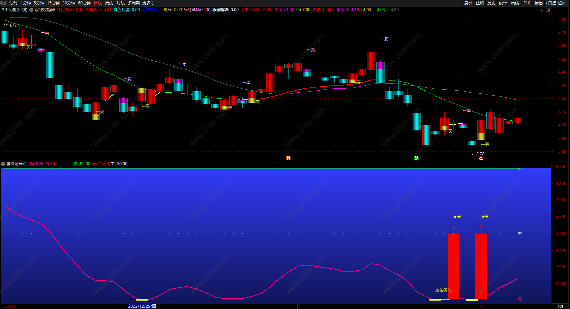Click the 品红离场: 0.00 indicator value

pyautogui.click(x=197, y=10)
